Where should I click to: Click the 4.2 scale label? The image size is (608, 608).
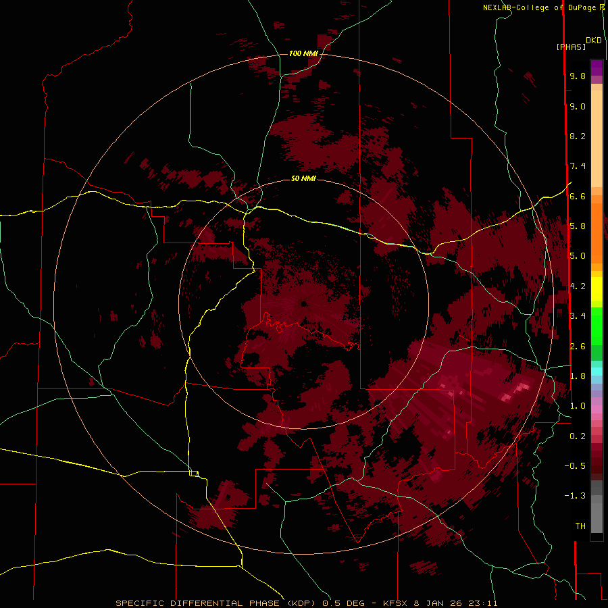pyautogui.click(x=578, y=286)
